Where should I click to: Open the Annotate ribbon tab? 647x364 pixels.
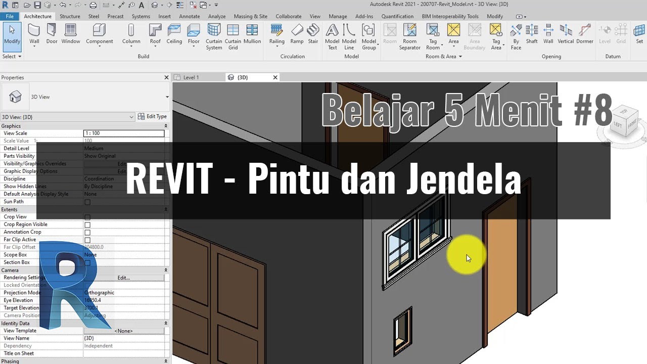point(190,16)
